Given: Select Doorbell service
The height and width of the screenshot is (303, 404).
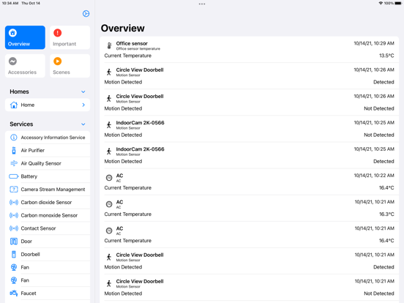Looking at the screenshot, I should pyautogui.click(x=48, y=254).
